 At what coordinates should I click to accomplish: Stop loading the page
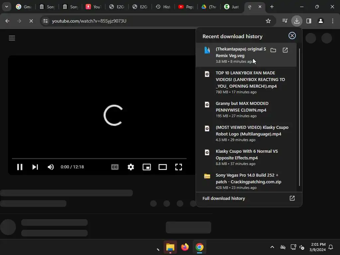[31, 21]
